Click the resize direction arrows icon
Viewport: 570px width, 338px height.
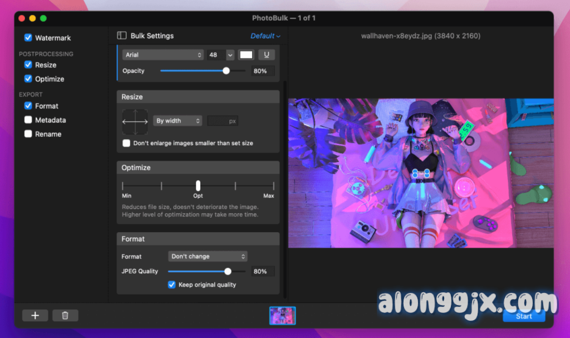pos(135,121)
